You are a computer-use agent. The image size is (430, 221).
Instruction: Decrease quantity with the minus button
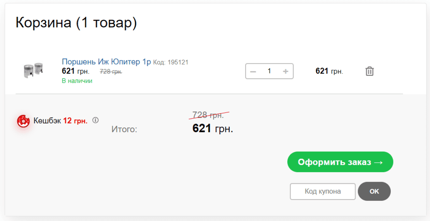(x=253, y=71)
